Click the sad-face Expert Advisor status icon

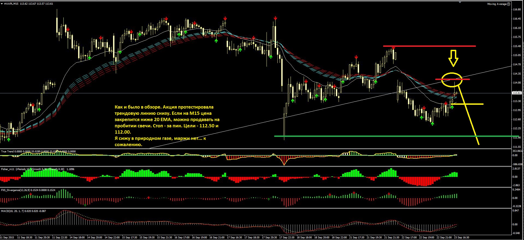(x=508, y=4)
